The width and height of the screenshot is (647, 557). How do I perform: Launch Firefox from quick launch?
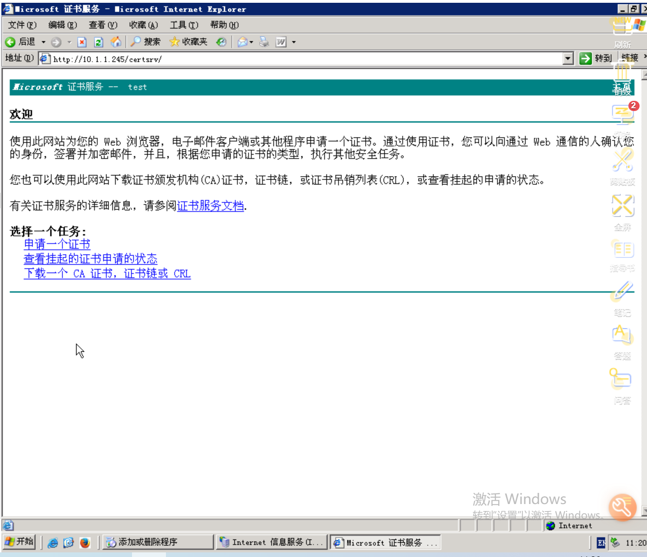point(85,543)
